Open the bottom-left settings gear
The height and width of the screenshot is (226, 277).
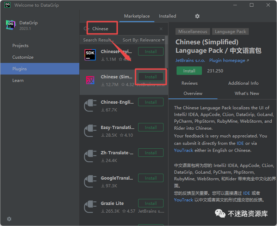click(x=9, y=219)
